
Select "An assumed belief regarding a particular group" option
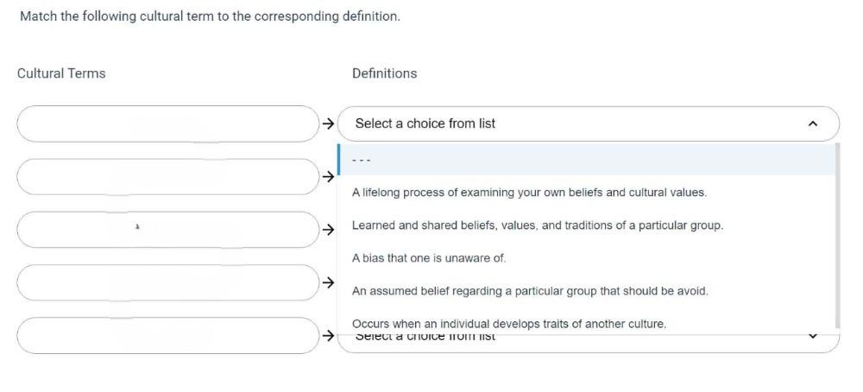[529, 291]
